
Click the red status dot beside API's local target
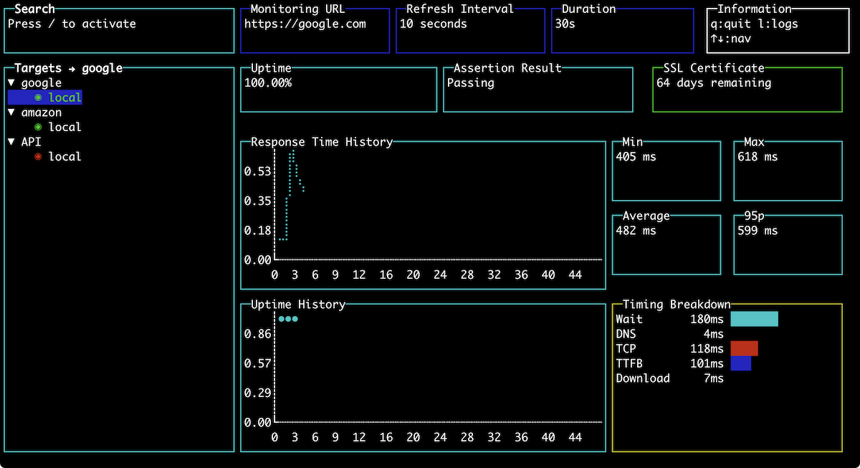click(x=37, y=156)
